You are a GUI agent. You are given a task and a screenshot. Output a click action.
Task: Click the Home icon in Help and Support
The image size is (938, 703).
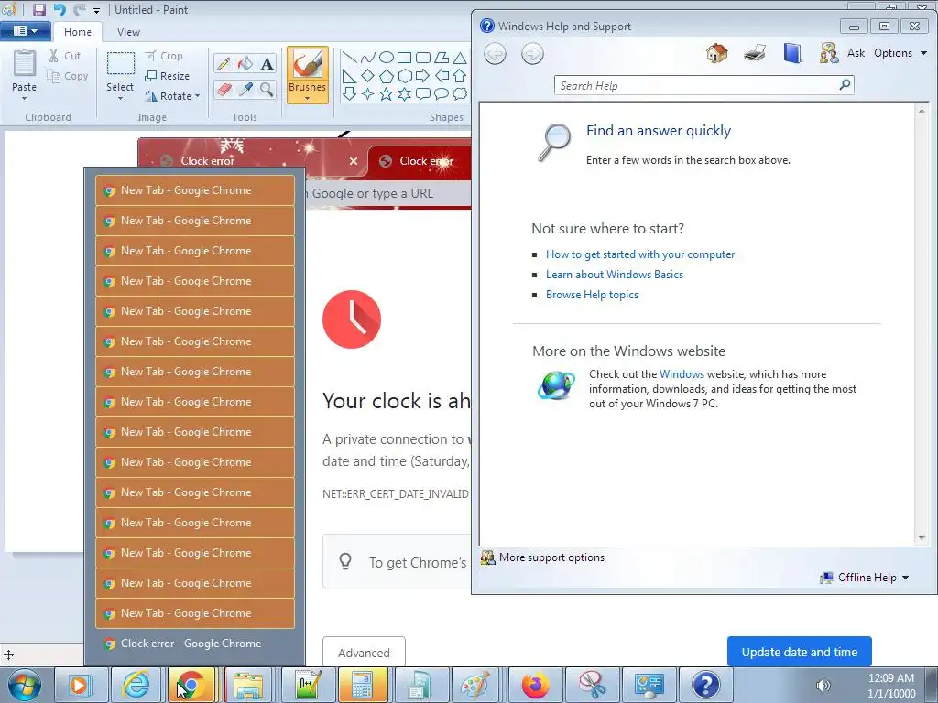pos(716,53)
